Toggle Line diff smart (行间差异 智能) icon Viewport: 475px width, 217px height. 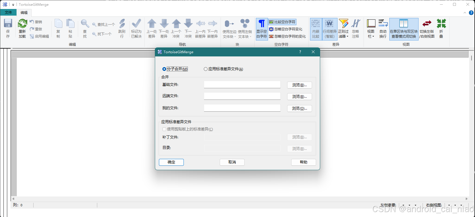(x=329, y=24)
